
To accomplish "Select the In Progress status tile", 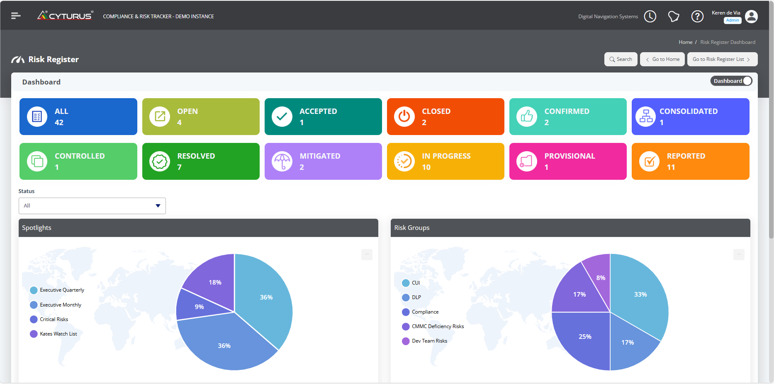I will (445, 162).
